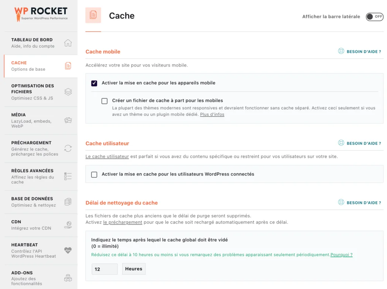Turn on the Afficher la barre latérale toggle
The width and height of the screenshot is (387, 289).
374,17
